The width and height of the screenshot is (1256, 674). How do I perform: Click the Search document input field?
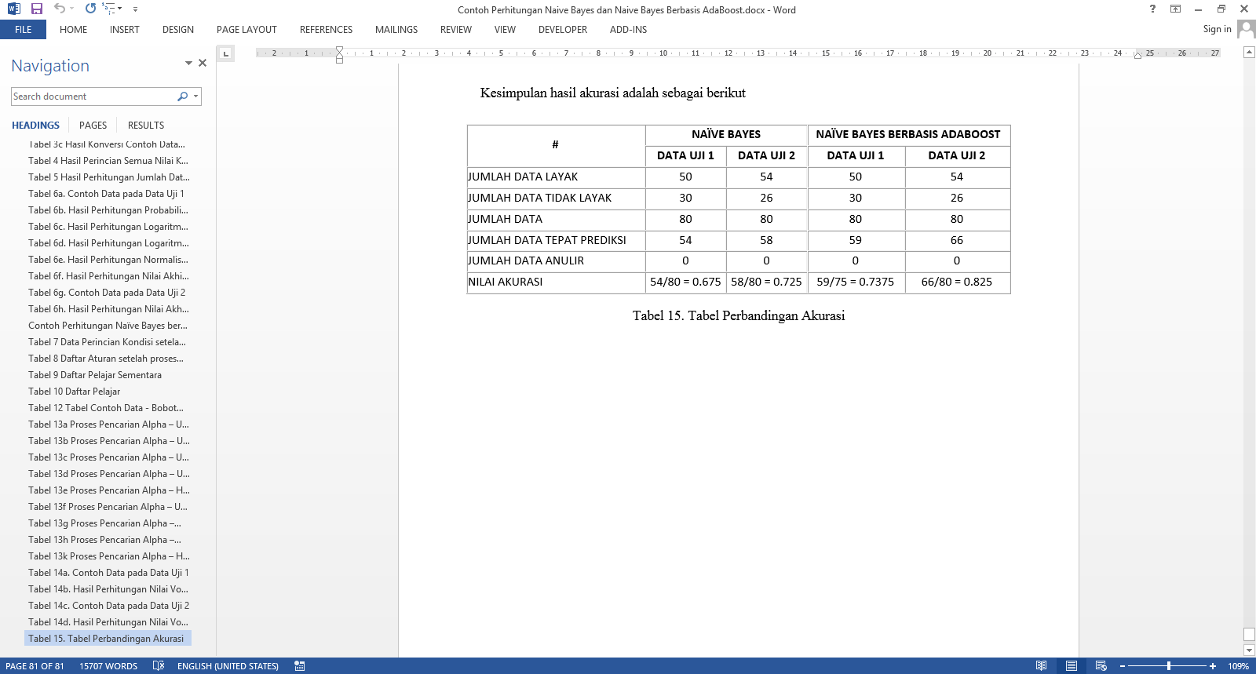(93, 97)
